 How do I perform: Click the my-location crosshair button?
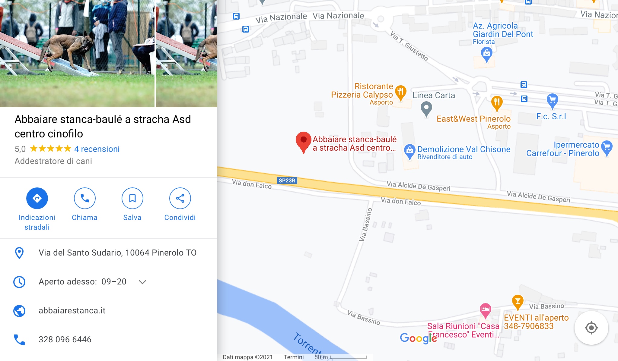591,328
